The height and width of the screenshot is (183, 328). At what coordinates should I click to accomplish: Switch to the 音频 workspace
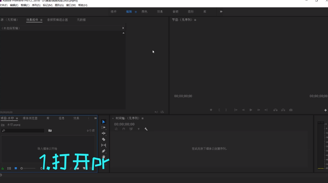pyautogui.click(x=176, y=12)
